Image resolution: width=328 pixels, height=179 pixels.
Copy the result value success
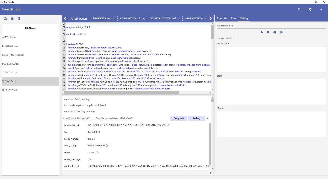[97, 152]
